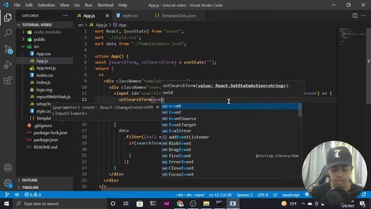Open Google Chrome from the taskbar
Screen dimensions: 371x209
click(x=180, y=204)
